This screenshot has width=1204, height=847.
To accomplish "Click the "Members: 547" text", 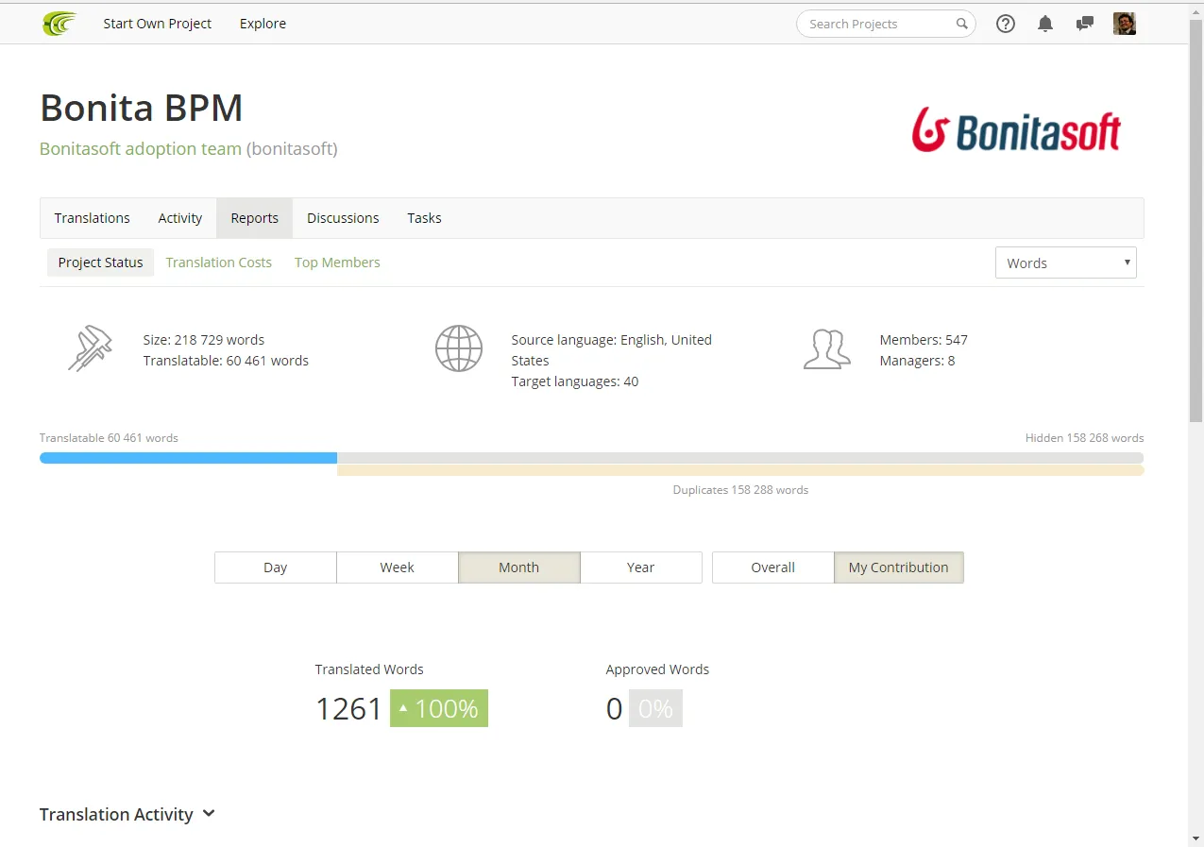I will pyautogui.click(x=924, y=340).
